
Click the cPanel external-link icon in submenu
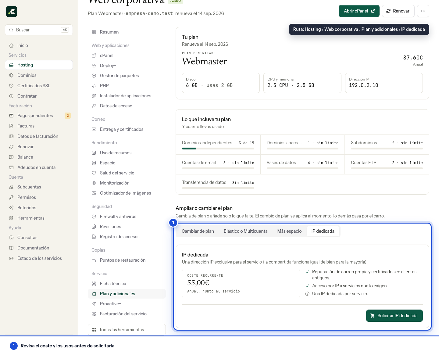(x=94, y=56)
